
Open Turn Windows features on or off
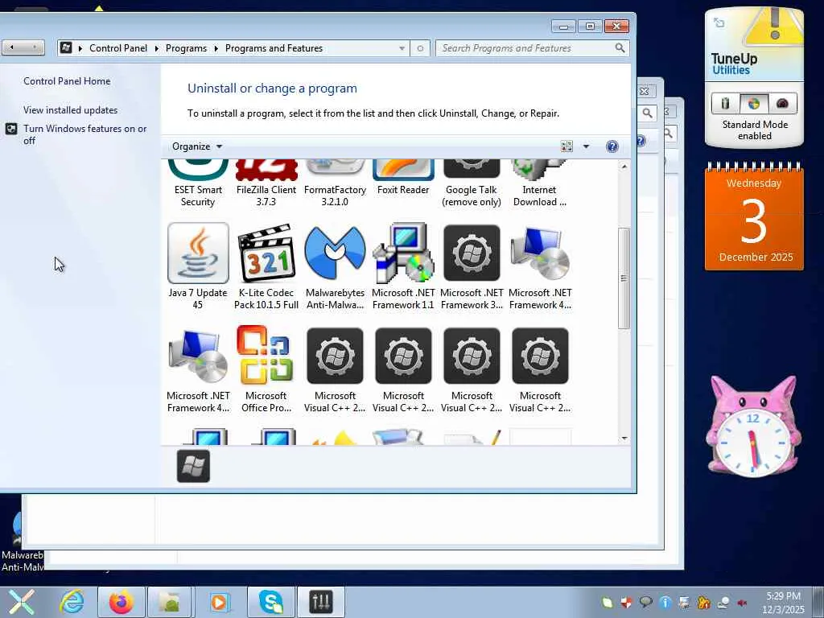pyautogui.click(x=84, y=134)
